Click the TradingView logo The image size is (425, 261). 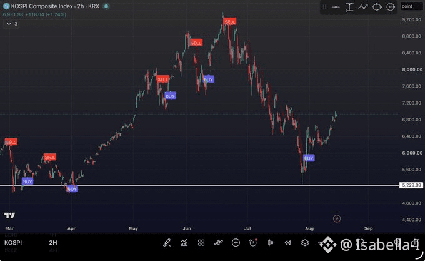click(x=9, y=215)
